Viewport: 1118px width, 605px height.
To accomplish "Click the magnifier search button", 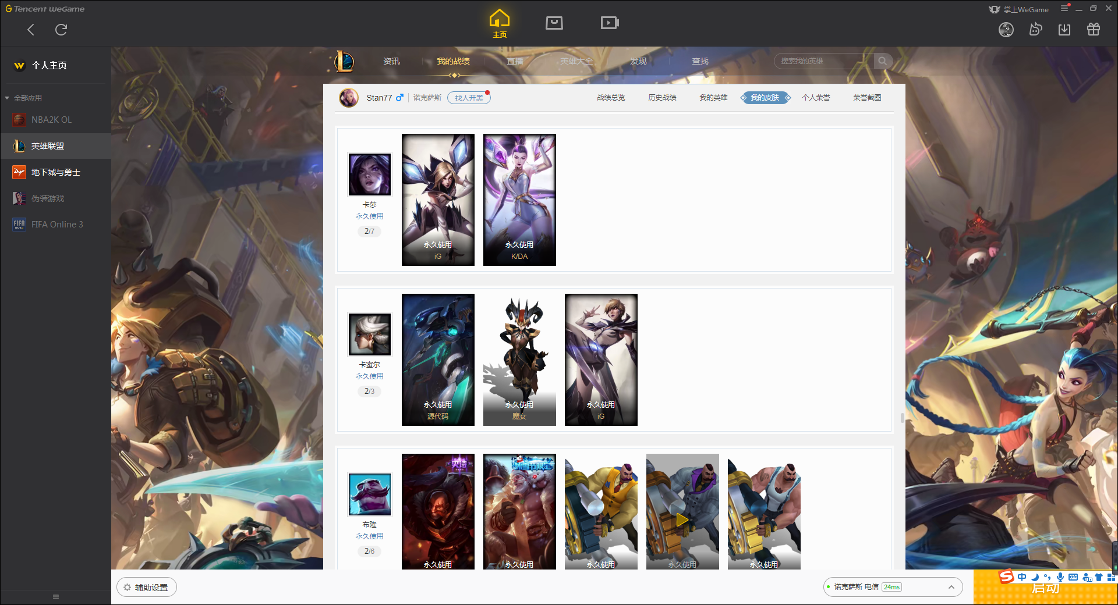I will [883, 61].
